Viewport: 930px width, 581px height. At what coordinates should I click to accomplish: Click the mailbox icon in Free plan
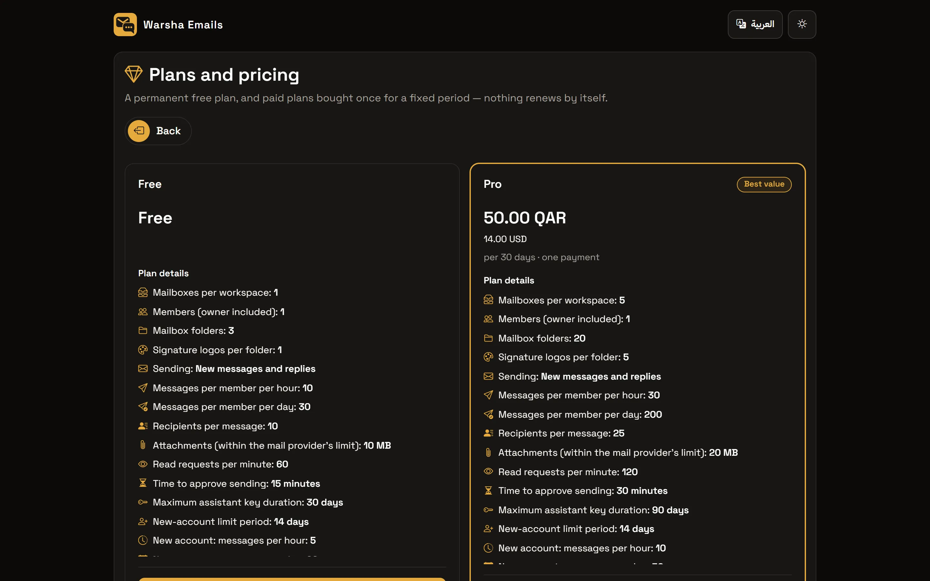[x=143, y=292]
